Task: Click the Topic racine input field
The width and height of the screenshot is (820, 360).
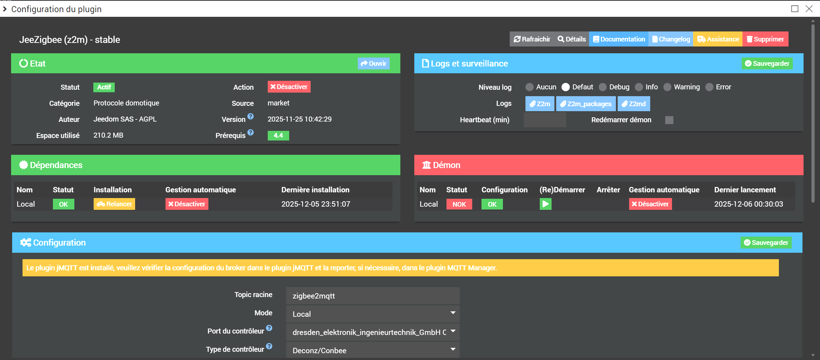Action: 372,296
